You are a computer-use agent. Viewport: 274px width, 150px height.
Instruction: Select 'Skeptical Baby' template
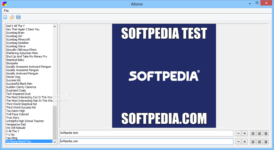15,60
